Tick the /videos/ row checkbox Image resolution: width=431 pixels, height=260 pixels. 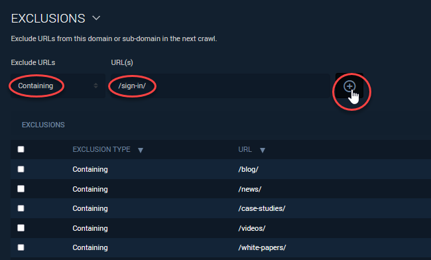[21, 228]
